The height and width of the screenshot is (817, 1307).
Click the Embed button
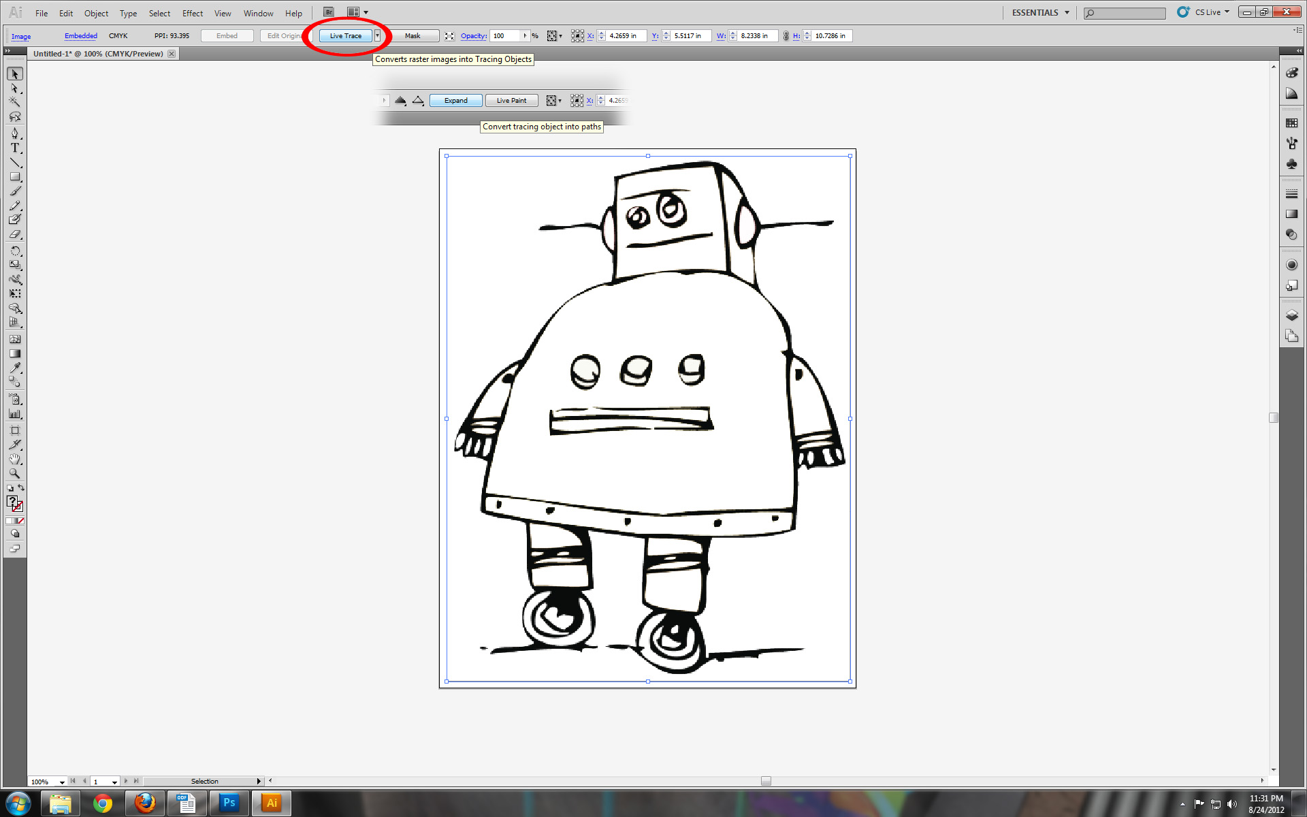click(x=227, y=36)
